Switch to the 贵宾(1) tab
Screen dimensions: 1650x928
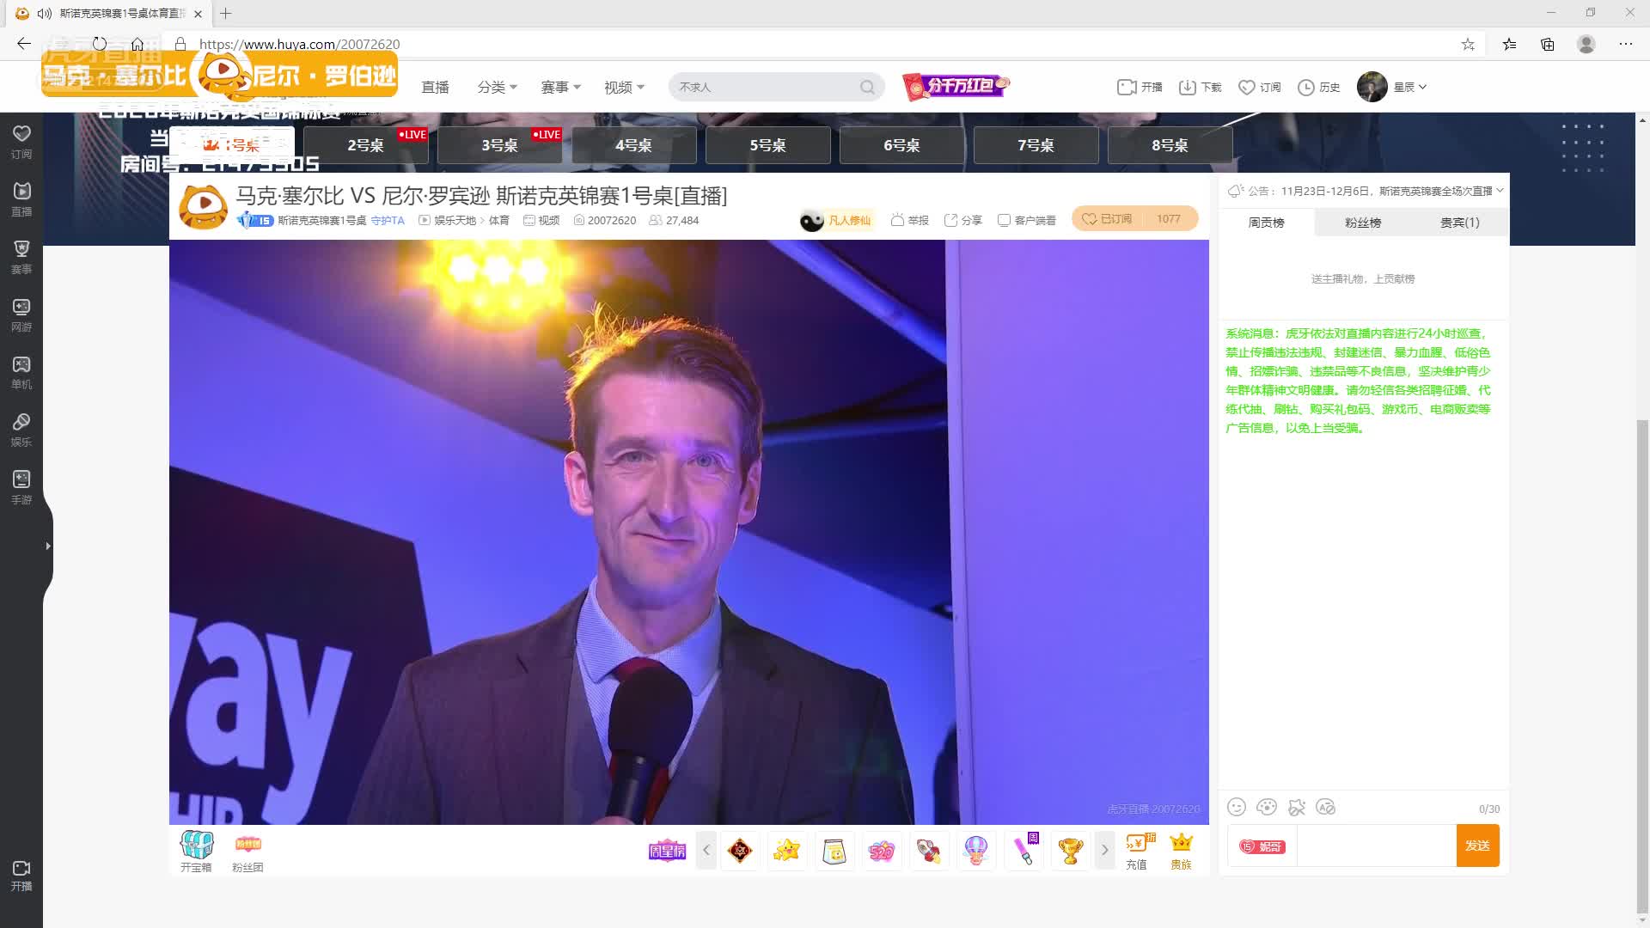pyautogui.click(x=1462, y=222)
